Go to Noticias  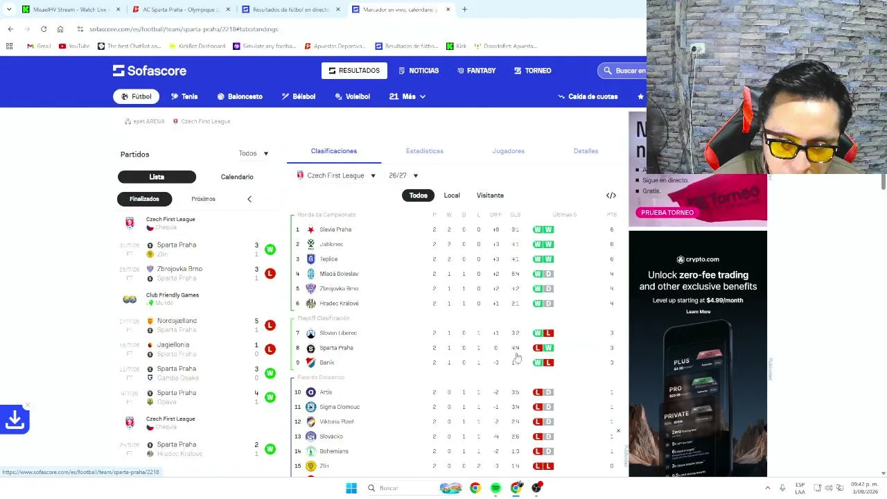419,71
